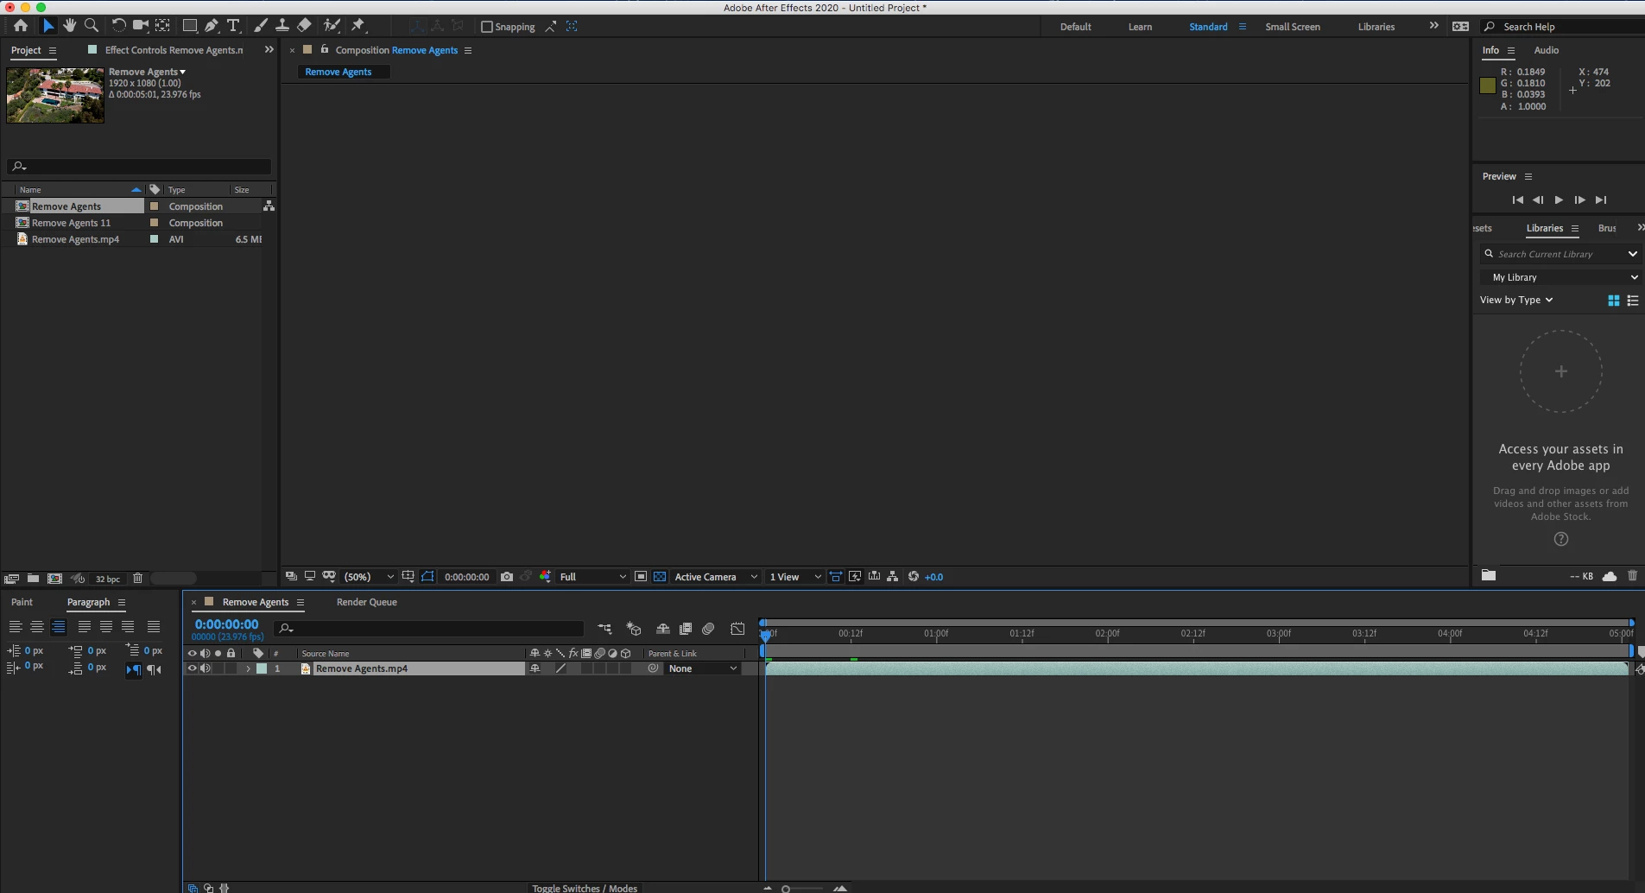Screen dimensions: 1645x893
Task: Open the My Library dropdown
Action: pos(1560,277)
